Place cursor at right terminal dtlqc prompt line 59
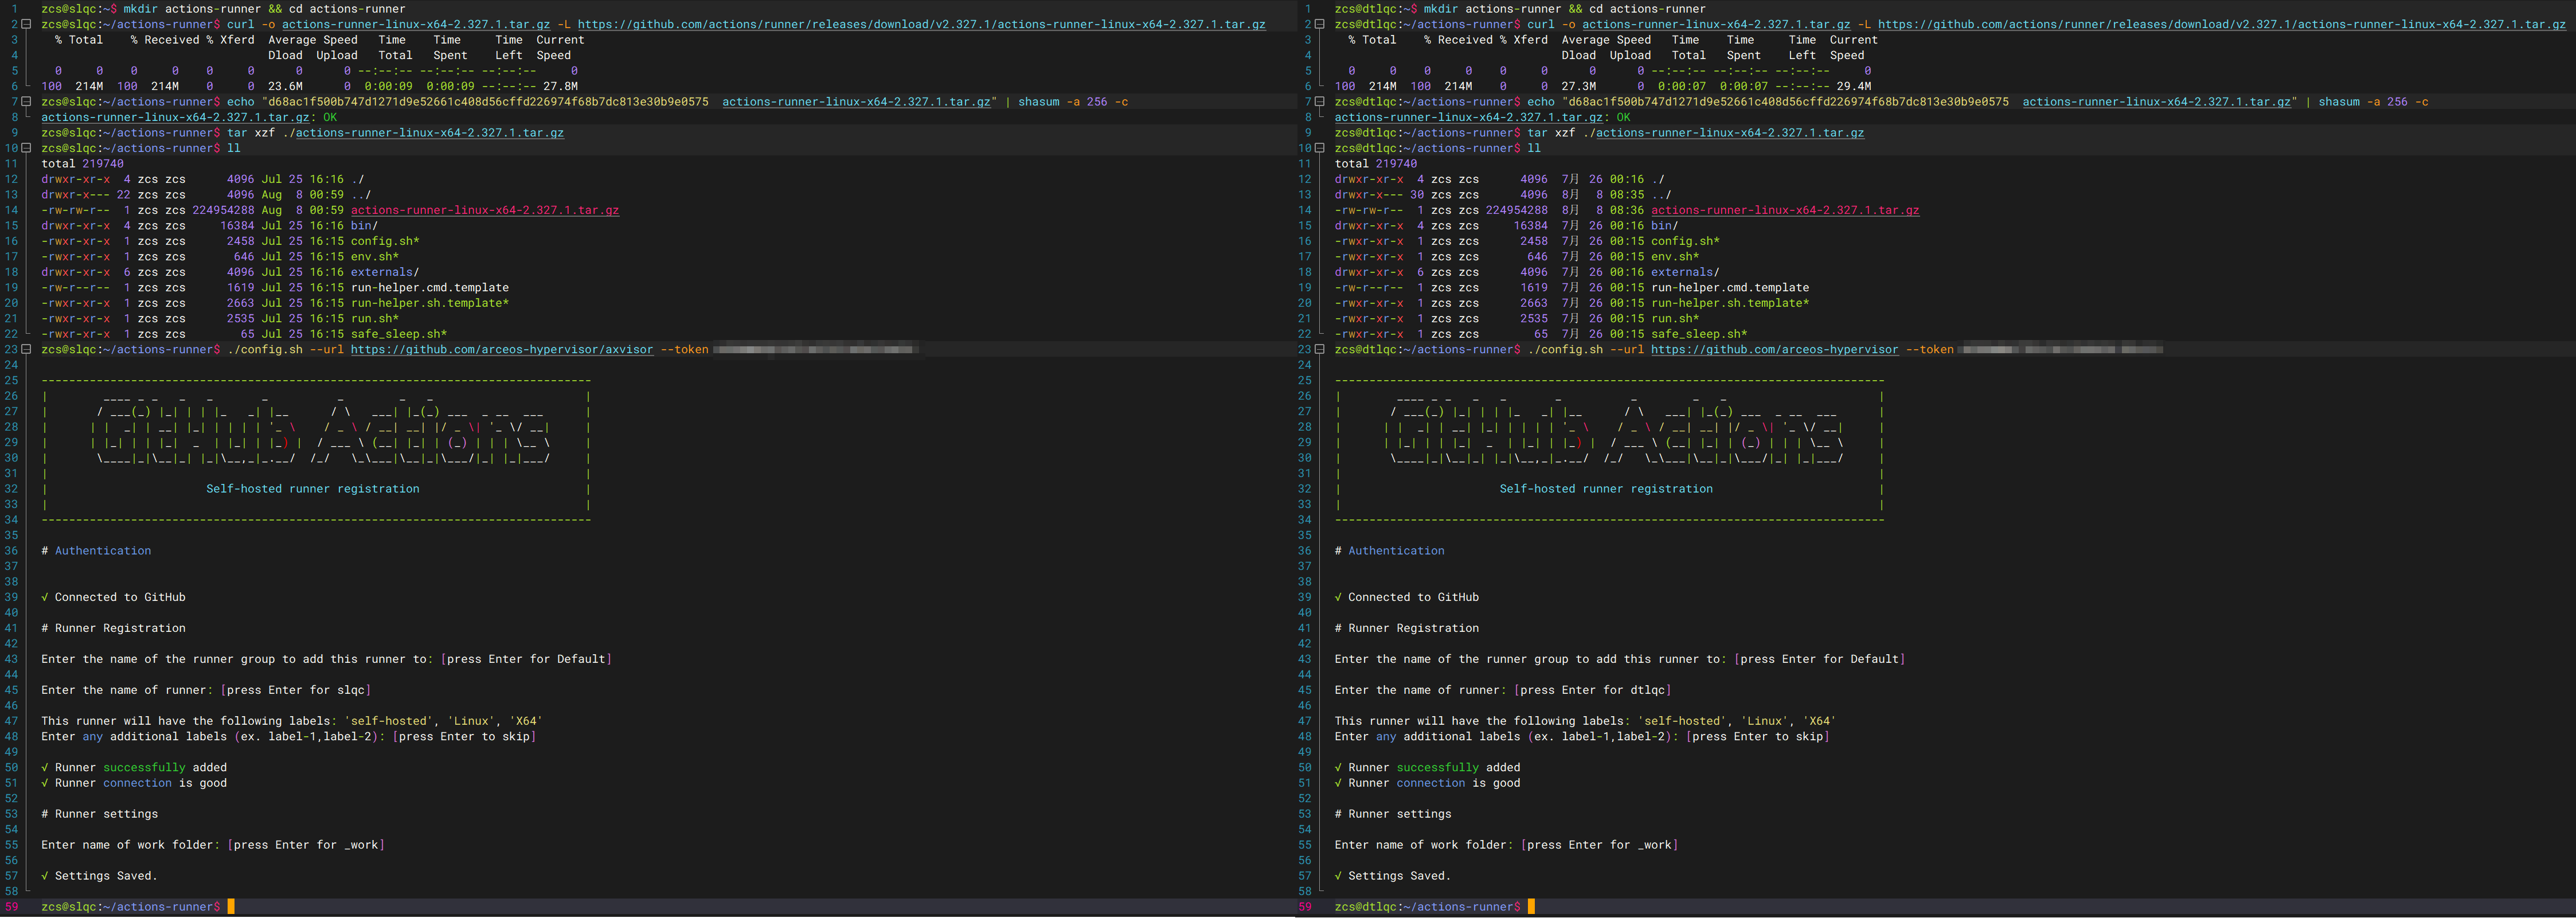 [x=1531, y=907]
